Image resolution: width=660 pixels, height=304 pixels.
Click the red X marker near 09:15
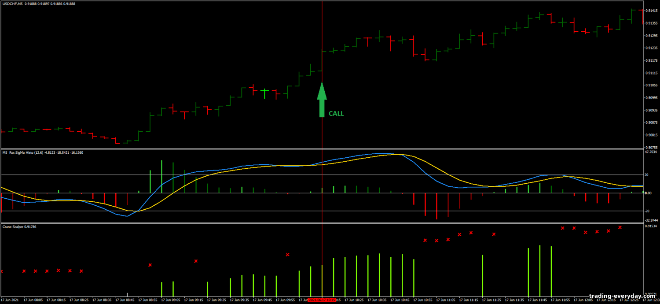click(196, 261)
